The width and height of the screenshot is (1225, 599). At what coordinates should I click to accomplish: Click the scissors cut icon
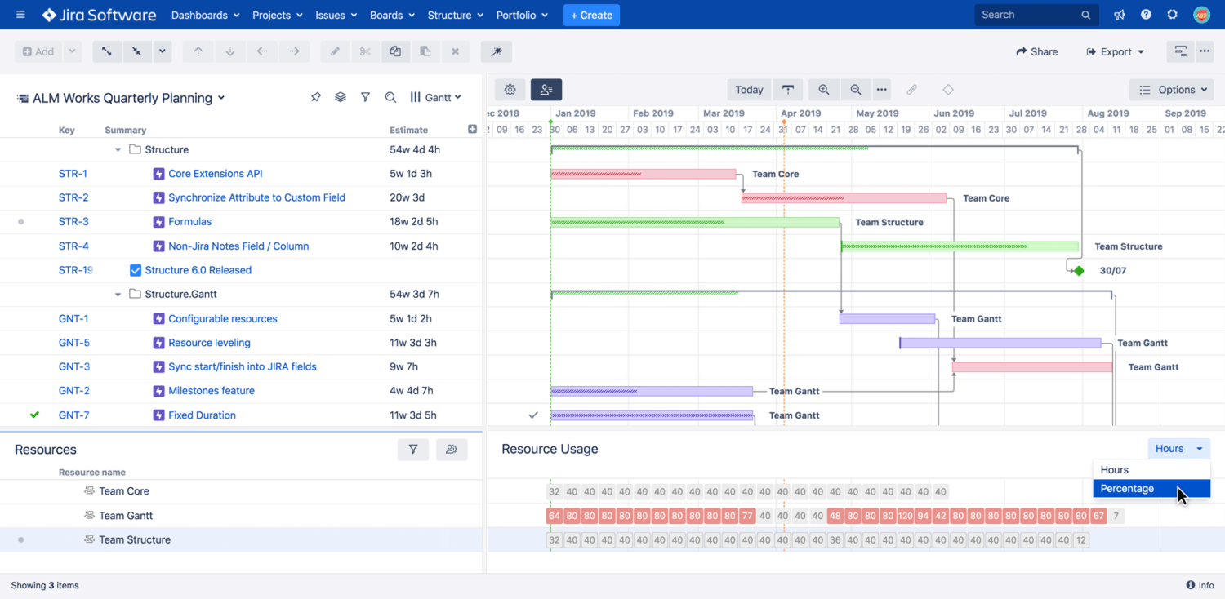365,51
